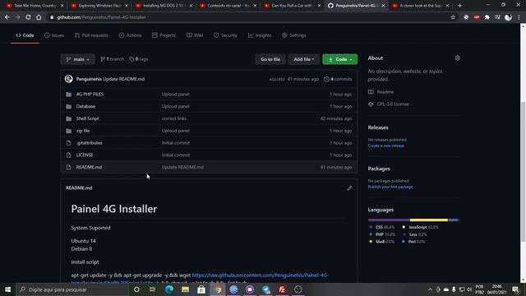526x296 pixels.
Task: Open the Chrome profile avatar
Action: [508, 17]
